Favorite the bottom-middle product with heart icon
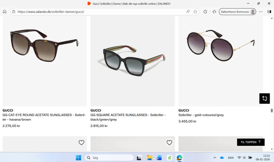Image resolution: width=274 pixels, height=162 pixels. coord(169,142)
